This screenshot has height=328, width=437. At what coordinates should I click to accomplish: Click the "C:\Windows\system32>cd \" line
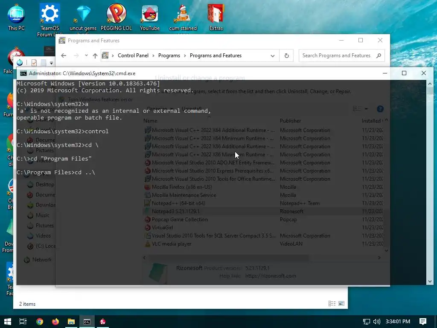pyautogui.click(x=58, y=145)
